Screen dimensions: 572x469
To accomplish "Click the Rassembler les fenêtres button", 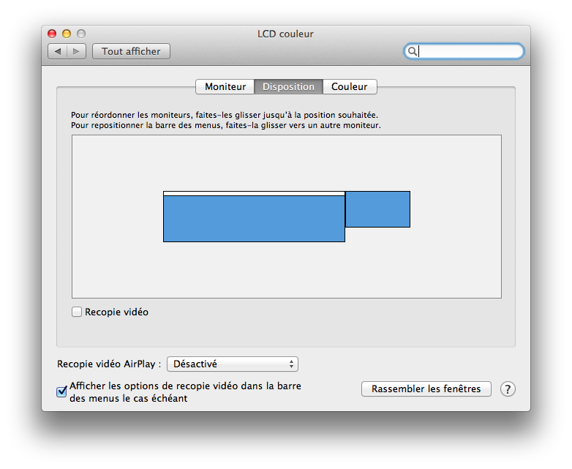I will [426, 389].
